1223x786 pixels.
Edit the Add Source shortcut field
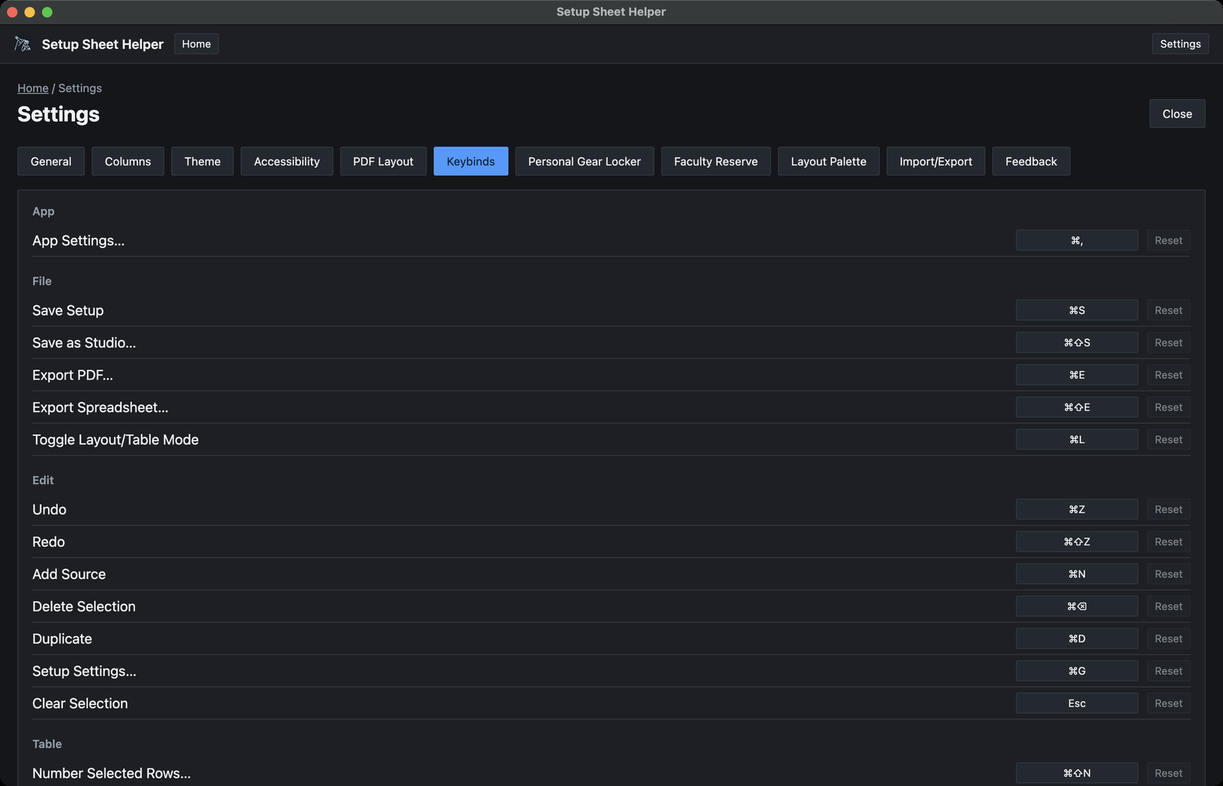(1077, 574)
